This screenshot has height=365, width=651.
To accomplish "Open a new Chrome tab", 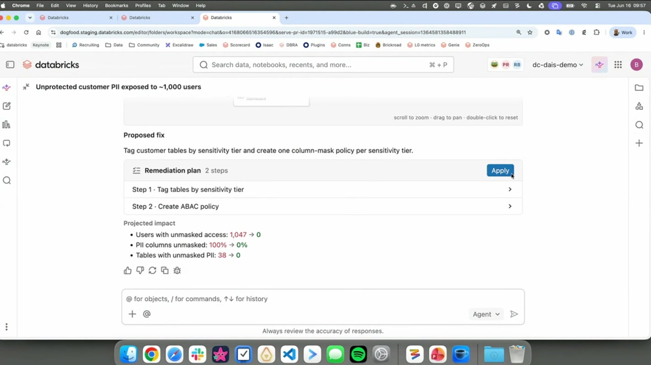I will 287,18.
